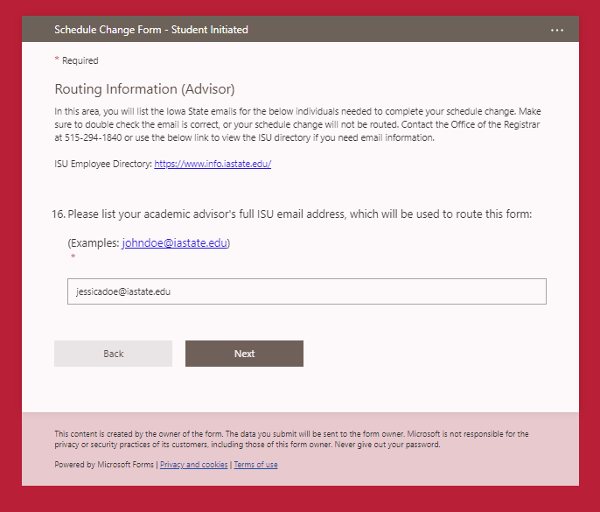Image resolution: width=600 pixels, height=512 pixels.
Task: Click the Required note at top
Action: 77,60
